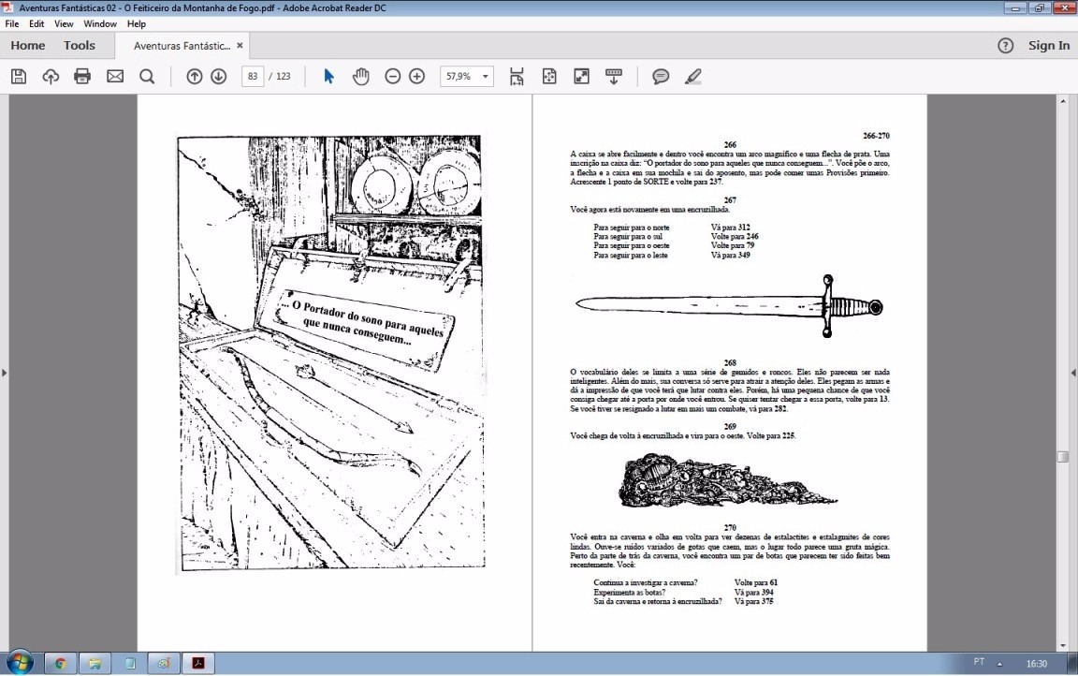Open Adobe Acrobat Reader taskbar icon
This screenshot has height=676, width=1078.
coord(198,664)
